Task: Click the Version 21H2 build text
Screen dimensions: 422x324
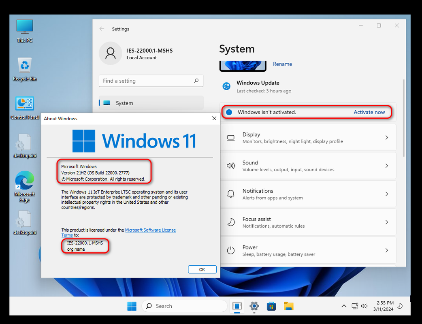Action: 95,173
